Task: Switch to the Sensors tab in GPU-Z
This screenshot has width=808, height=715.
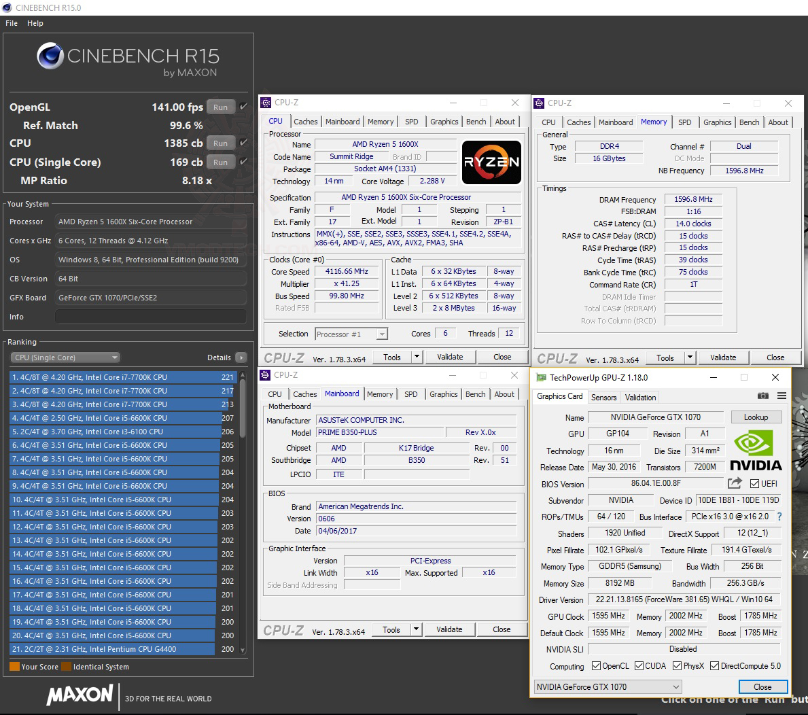Action: [603, 397]
